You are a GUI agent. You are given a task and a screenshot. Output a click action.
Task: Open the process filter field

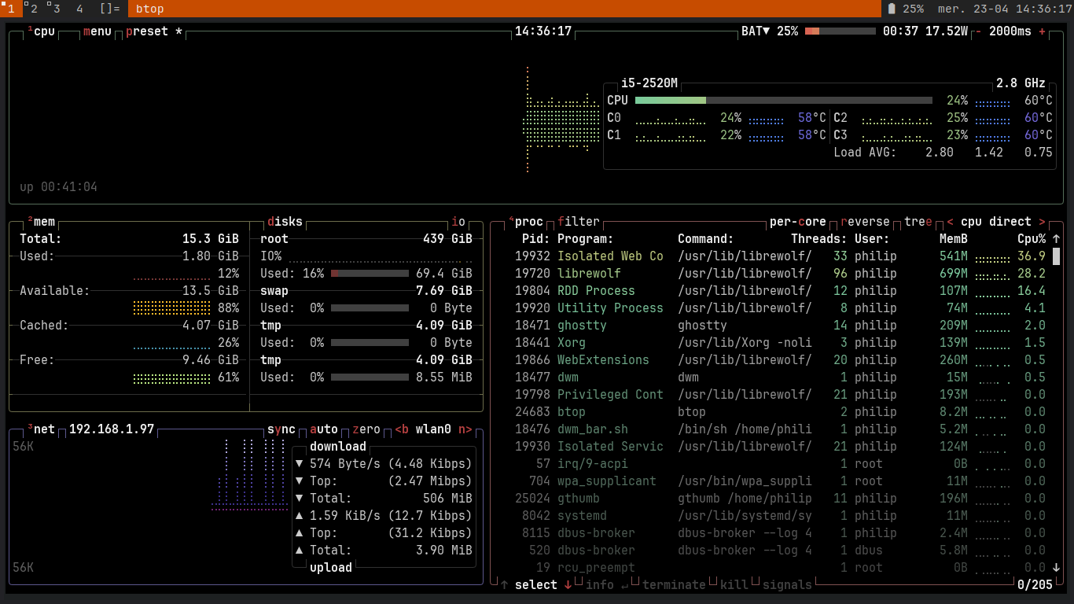(579, 222)
